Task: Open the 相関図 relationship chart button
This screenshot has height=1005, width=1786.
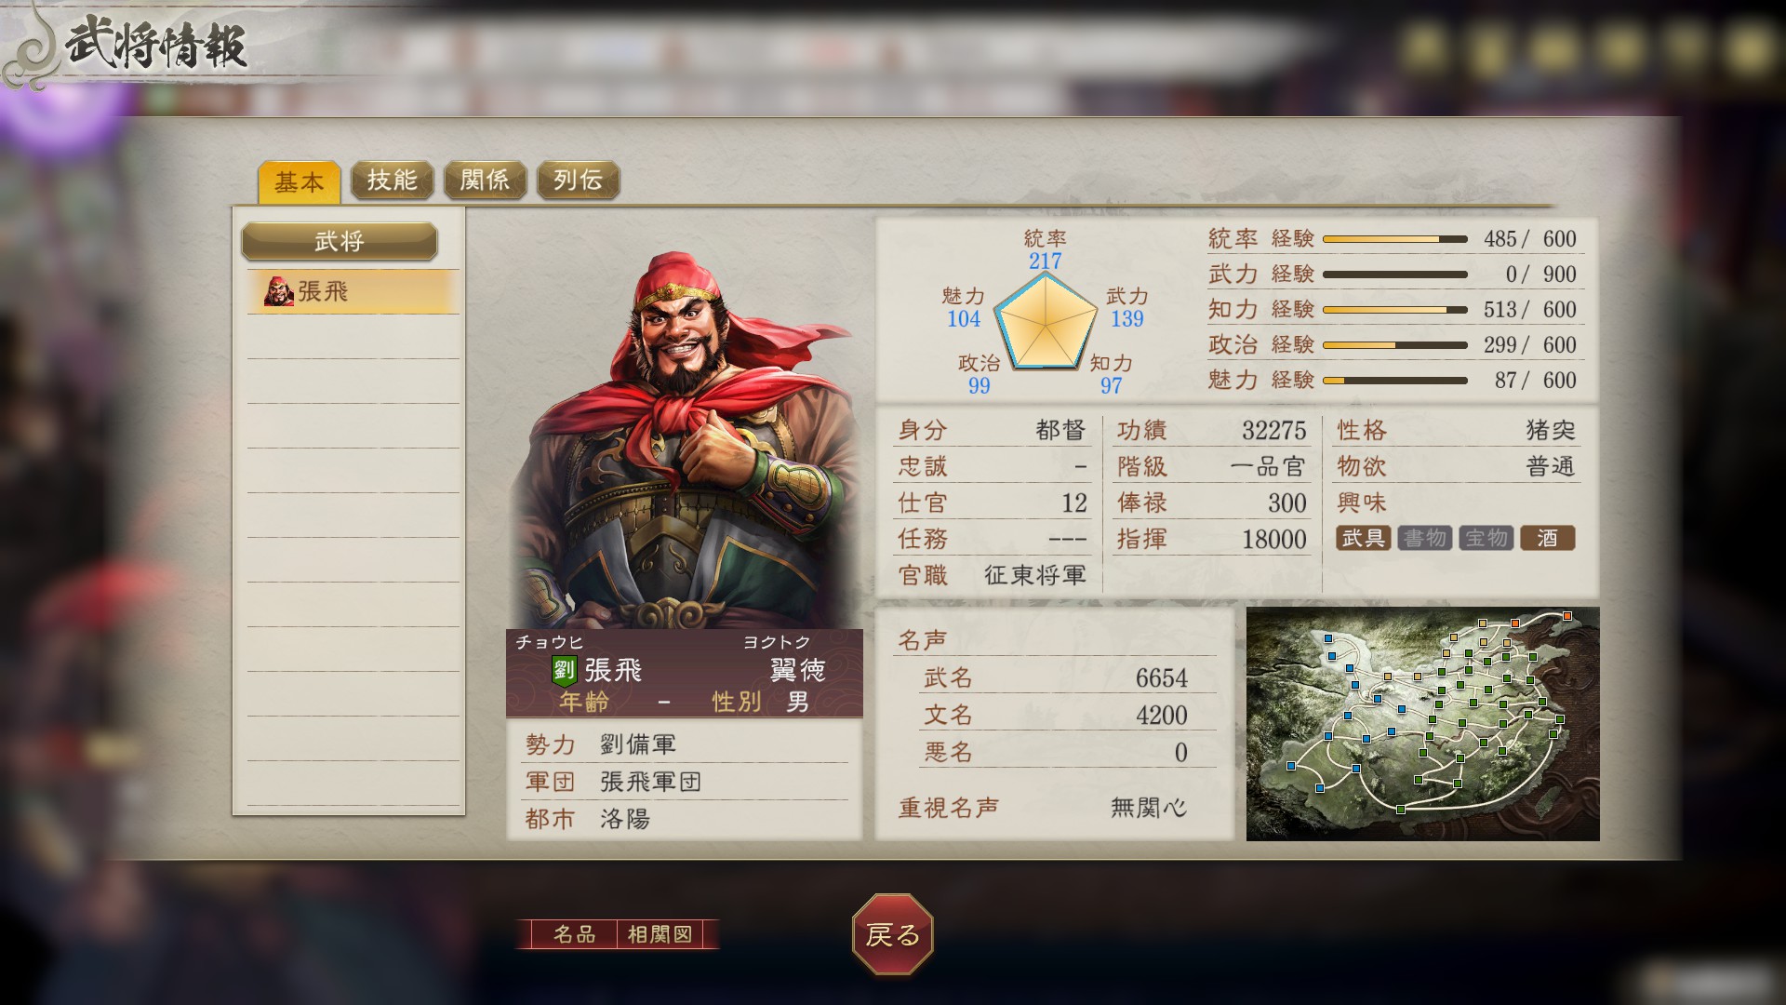Action: click(x=660, y=934)
